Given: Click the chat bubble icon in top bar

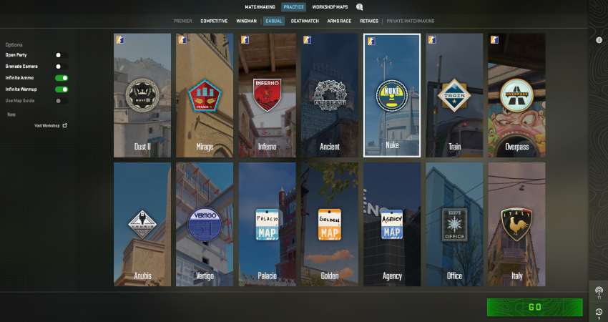Looking at the screenshot, I should coord(360,7).
